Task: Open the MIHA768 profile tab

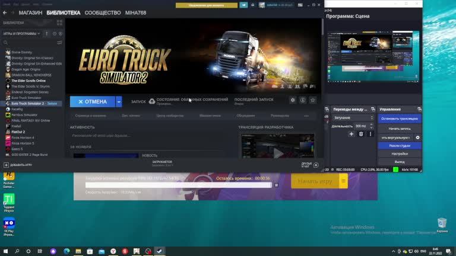Action: (x=135, y=13)
